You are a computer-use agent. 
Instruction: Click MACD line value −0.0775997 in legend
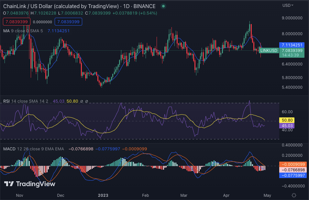108,149
